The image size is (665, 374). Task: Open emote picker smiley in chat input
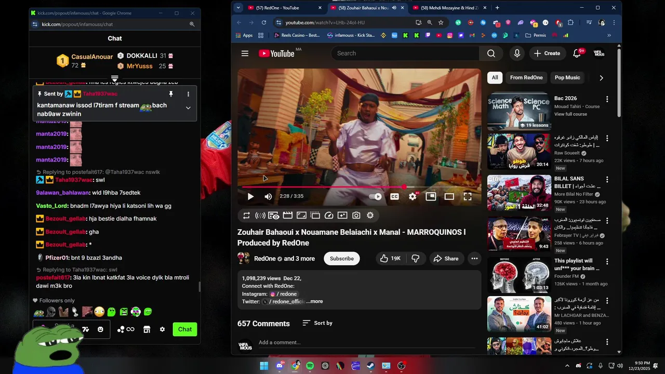(x=100, y=329)
